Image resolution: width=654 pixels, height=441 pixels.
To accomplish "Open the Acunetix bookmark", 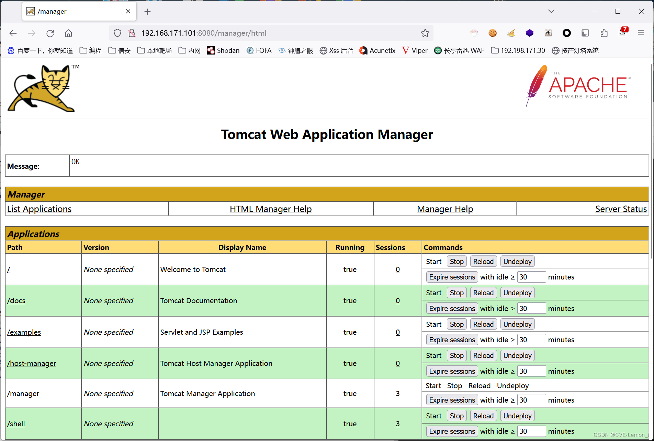I will point(377,50).
